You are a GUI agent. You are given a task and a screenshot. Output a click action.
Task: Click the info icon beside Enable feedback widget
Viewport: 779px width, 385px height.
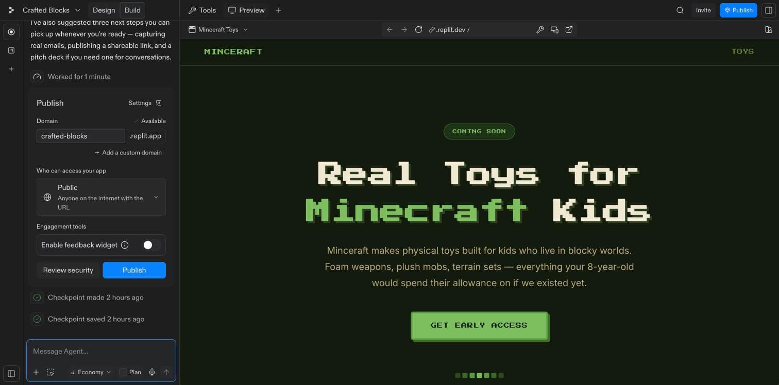[125, 245]
